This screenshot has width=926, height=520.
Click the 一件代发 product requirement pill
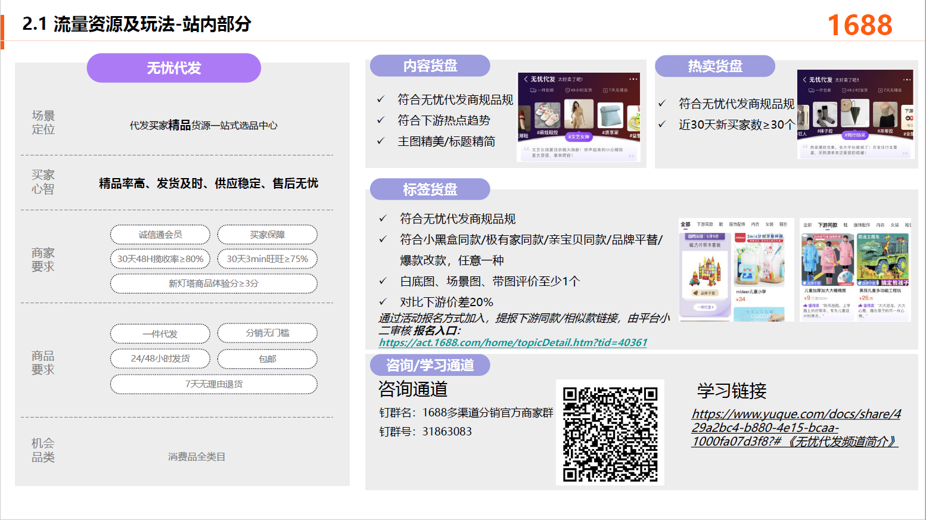click(160, 334)
